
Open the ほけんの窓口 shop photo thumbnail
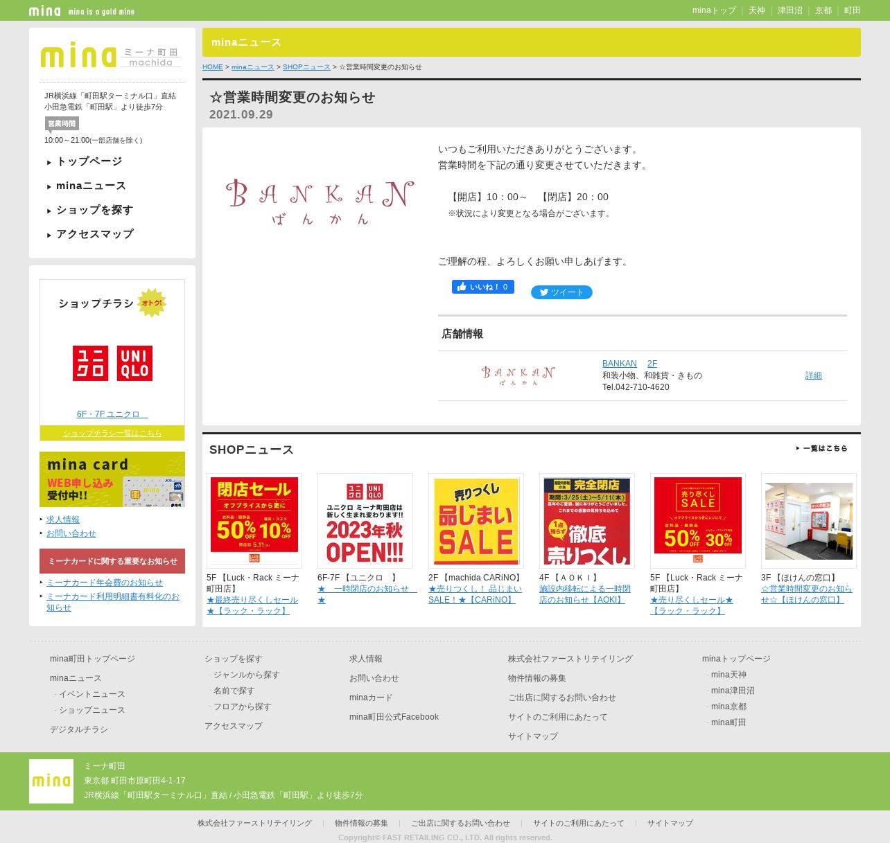809,521
